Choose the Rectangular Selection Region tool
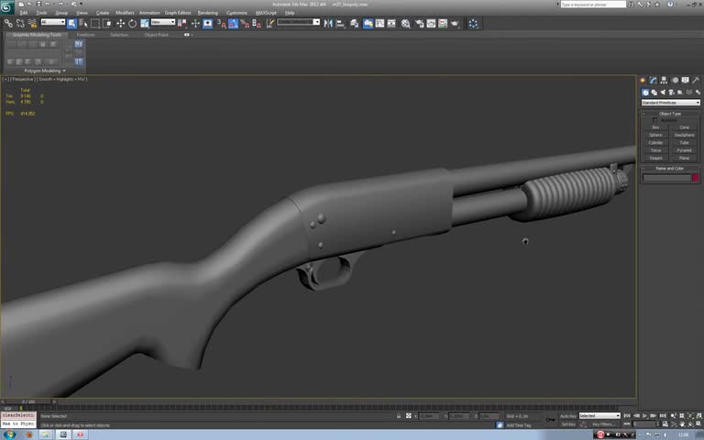The width and height of the screenshot is (704, 440). (95, 23)
